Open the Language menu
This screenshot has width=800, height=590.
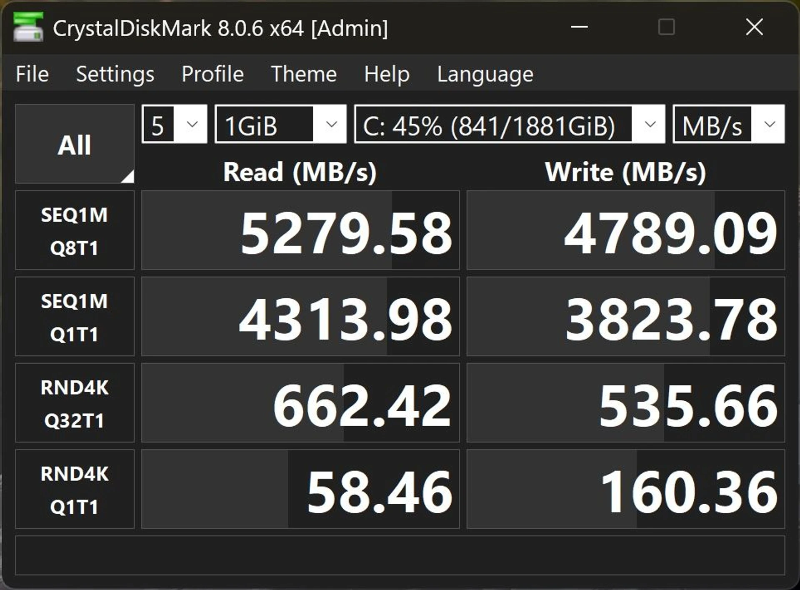[x=485, y=74]
